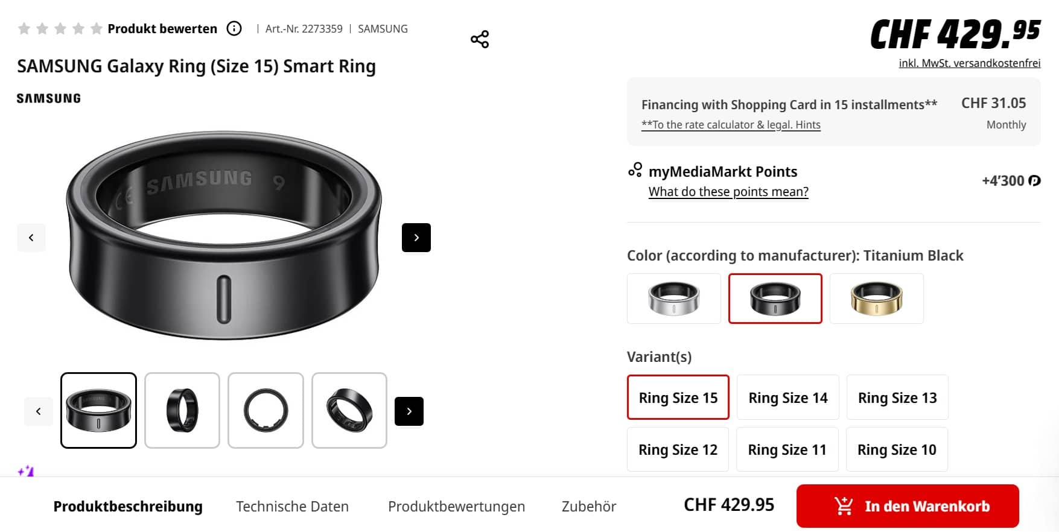
Task: View the side-angle ring thumbnail
Action: [182, 411]
